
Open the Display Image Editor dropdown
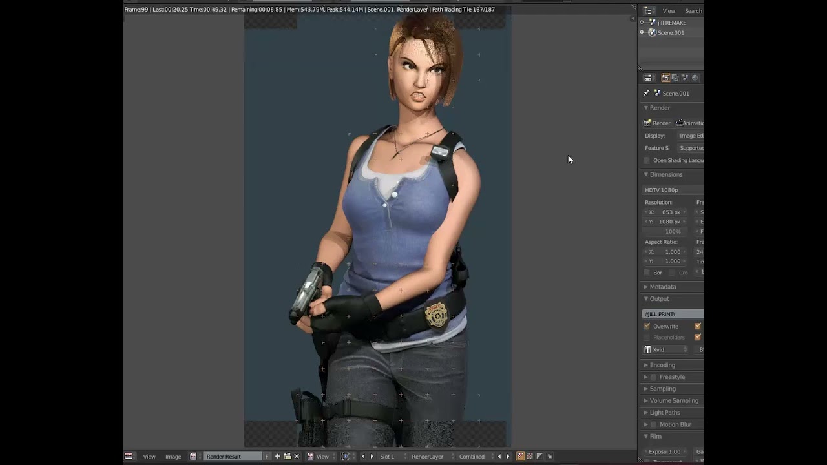point(691,136)
